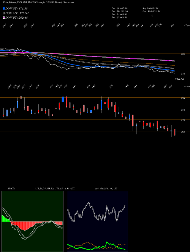
Task: Click the chart title mentioning MunafaSutra.com
Action: (x=38, y=3)
